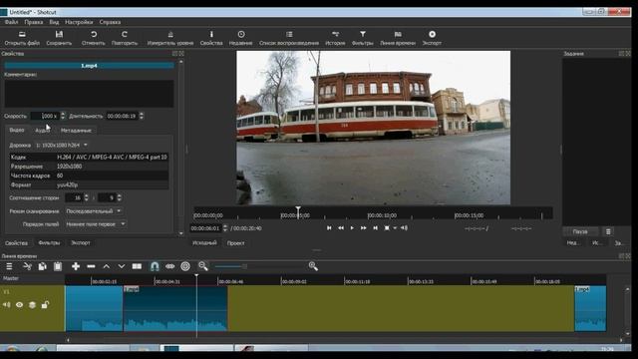Click the comments text box
Viewport: 638px width, 359px height.
(x=89, y=93)
